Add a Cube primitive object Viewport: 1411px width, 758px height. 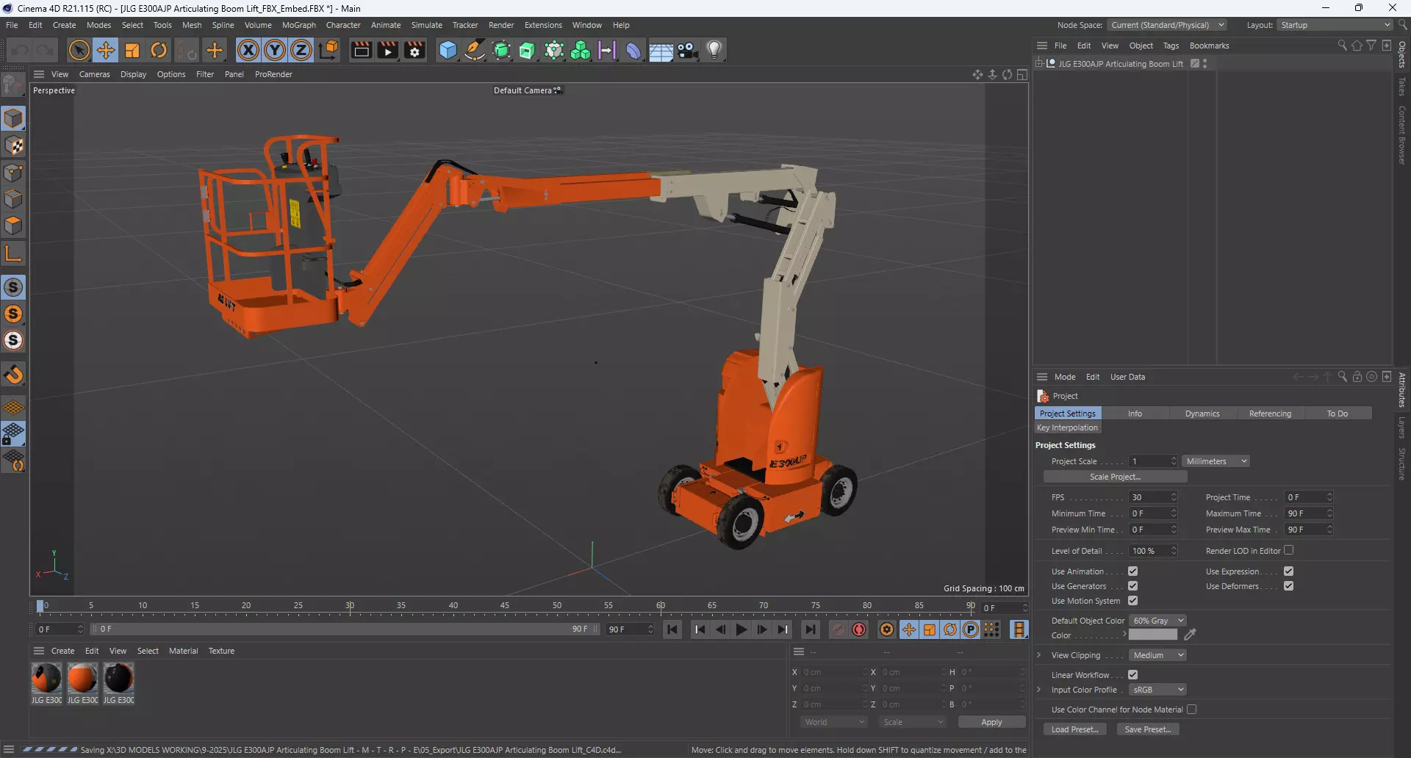click(x=448, y=50)
